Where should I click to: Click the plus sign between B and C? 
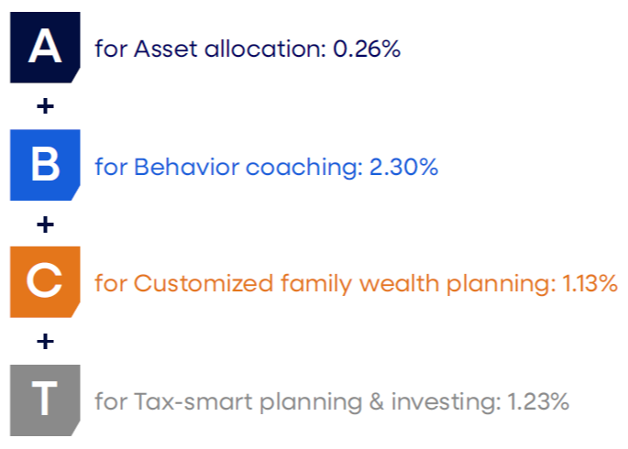45,224
